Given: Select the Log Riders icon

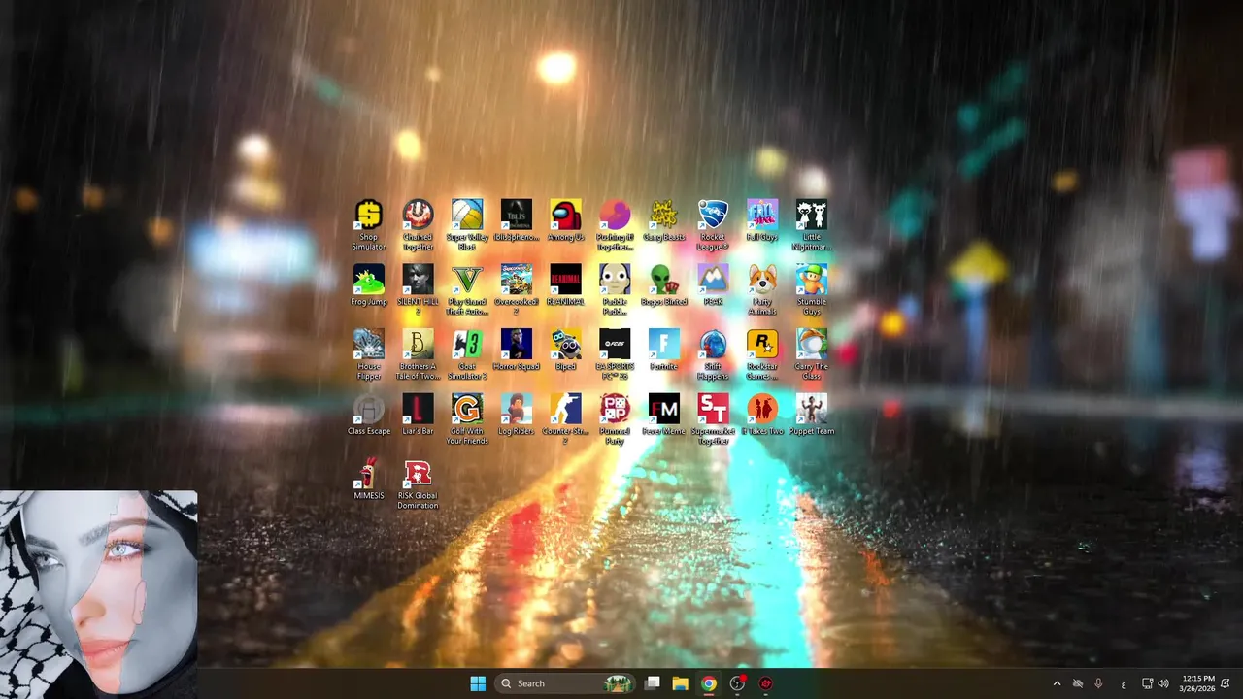Looking at the screenshot, I should point(517,409).
